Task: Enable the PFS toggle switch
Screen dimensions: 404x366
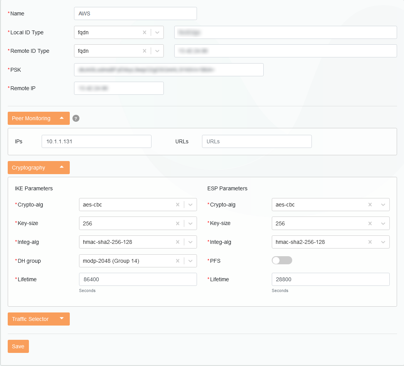Action: click(x=282, y=261)
